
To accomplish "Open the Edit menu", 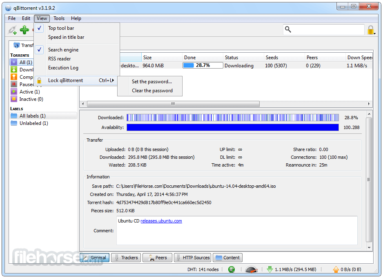I will [x=26, y=18].
